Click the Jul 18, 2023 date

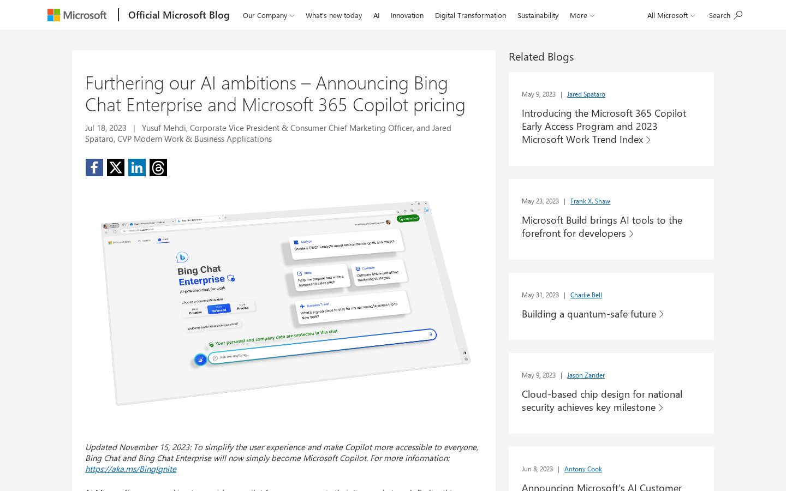click(106, 128)
